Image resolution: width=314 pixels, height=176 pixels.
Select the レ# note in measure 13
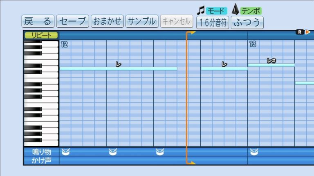(271, 65)
